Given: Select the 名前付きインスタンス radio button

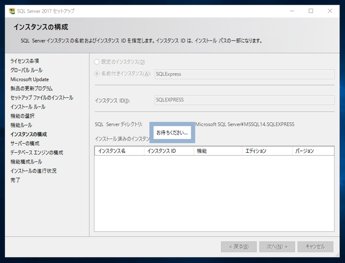Looking at the screenshot, I should pos(96,73).
